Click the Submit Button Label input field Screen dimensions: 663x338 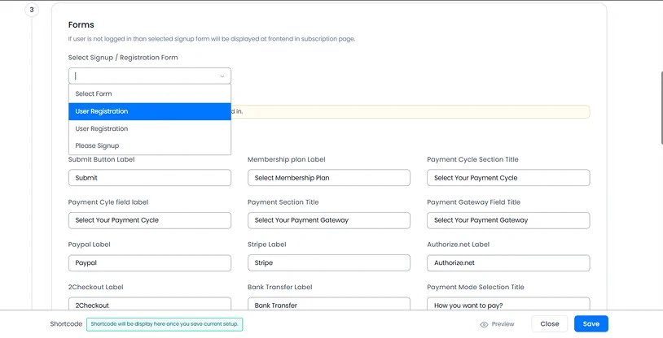(150, 178)
